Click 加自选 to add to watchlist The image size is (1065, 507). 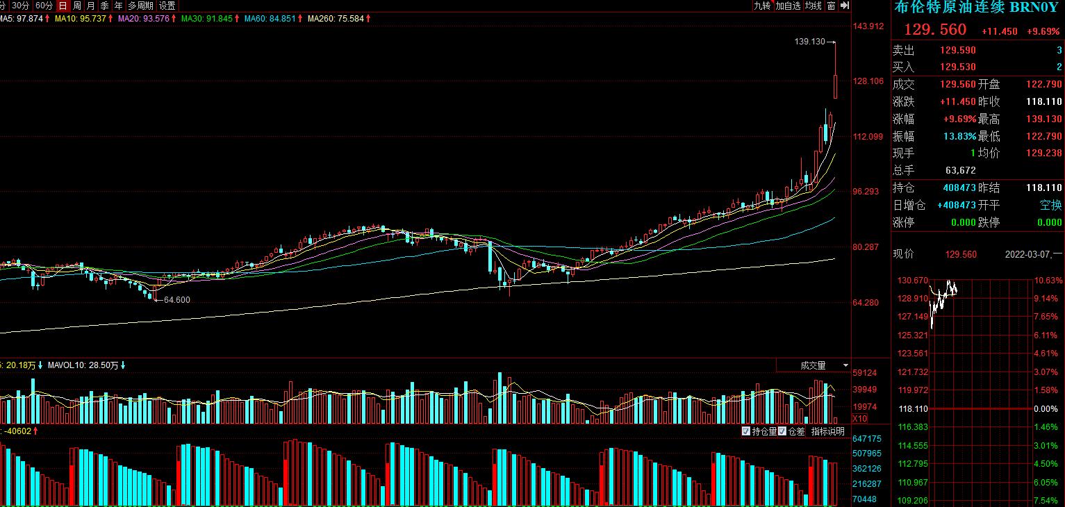click(x=789, y=6)
